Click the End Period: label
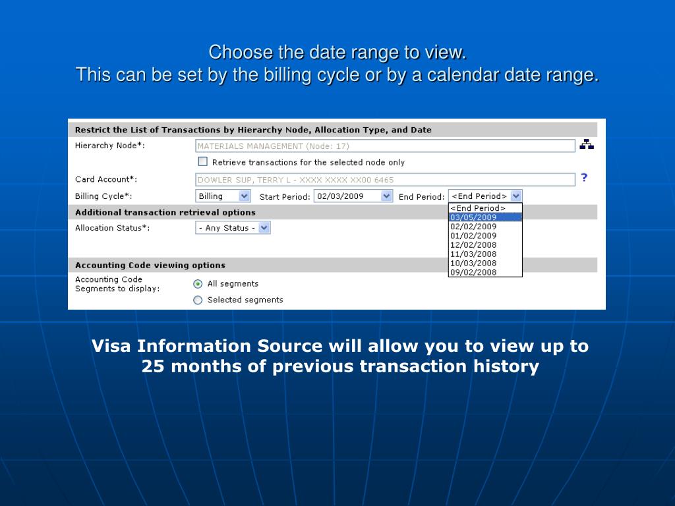 pyautogui.click(x=421, y=196)
